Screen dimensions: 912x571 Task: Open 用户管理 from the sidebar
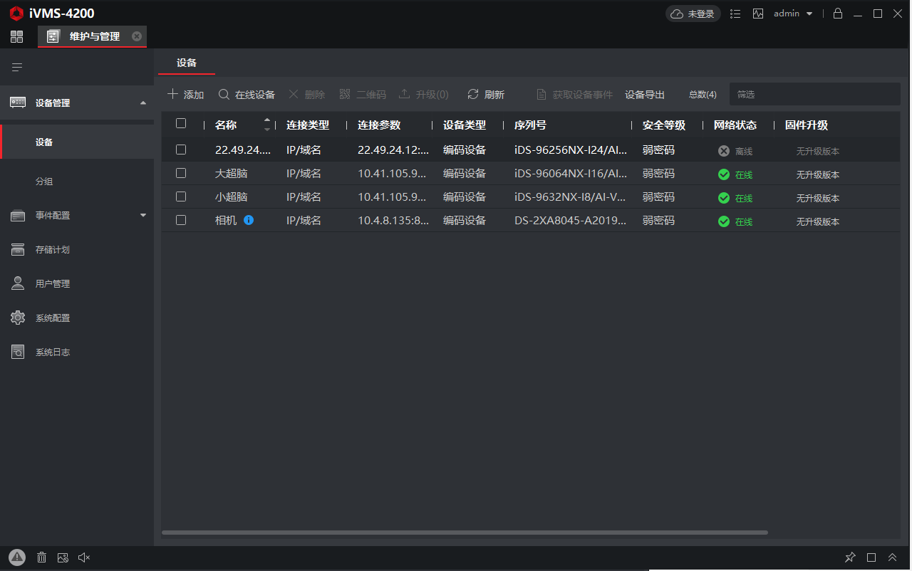coord(53,283)
